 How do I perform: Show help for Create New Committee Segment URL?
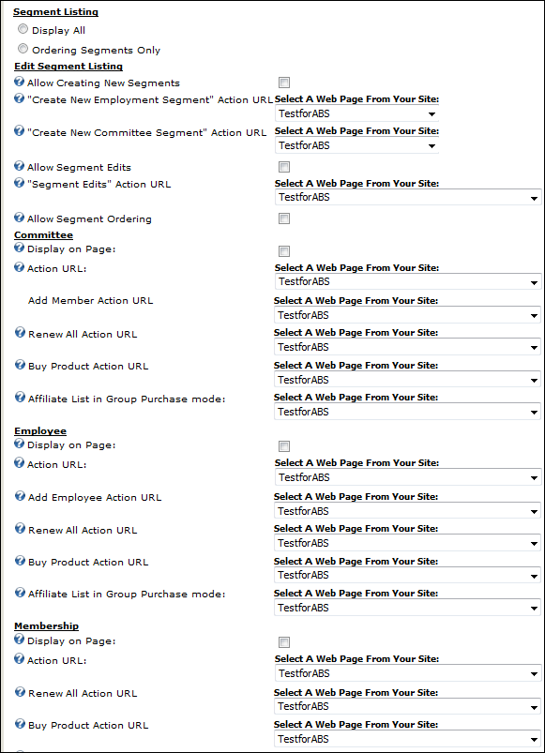point(19,130)
